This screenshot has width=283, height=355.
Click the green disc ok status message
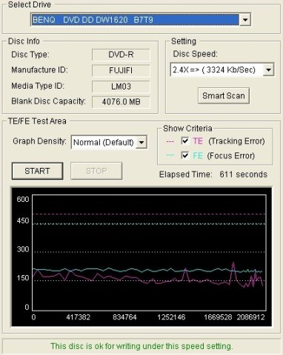tap(141, 346)
